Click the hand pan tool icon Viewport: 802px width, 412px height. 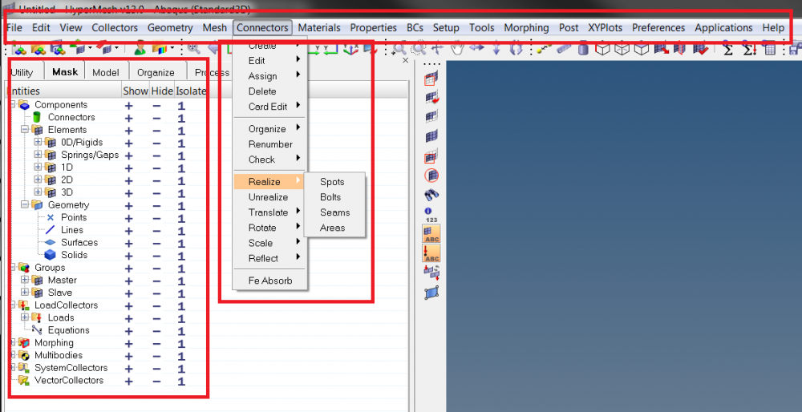click(x=457, y=49)
